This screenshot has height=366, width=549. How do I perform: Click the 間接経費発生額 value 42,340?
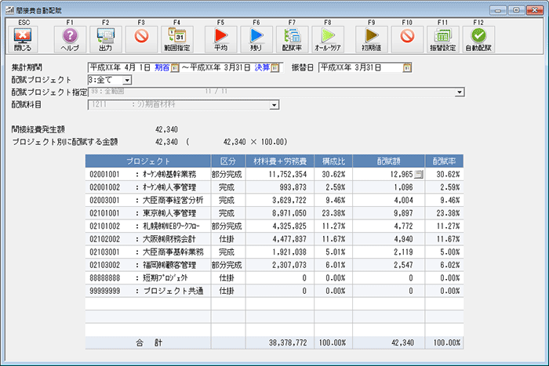166,129
